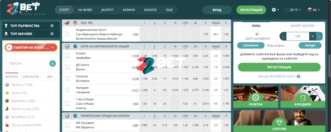Expand +1158 markets for Египет–Зимбабве
This screenshot has height=132, width=331.
click(135, 56)
